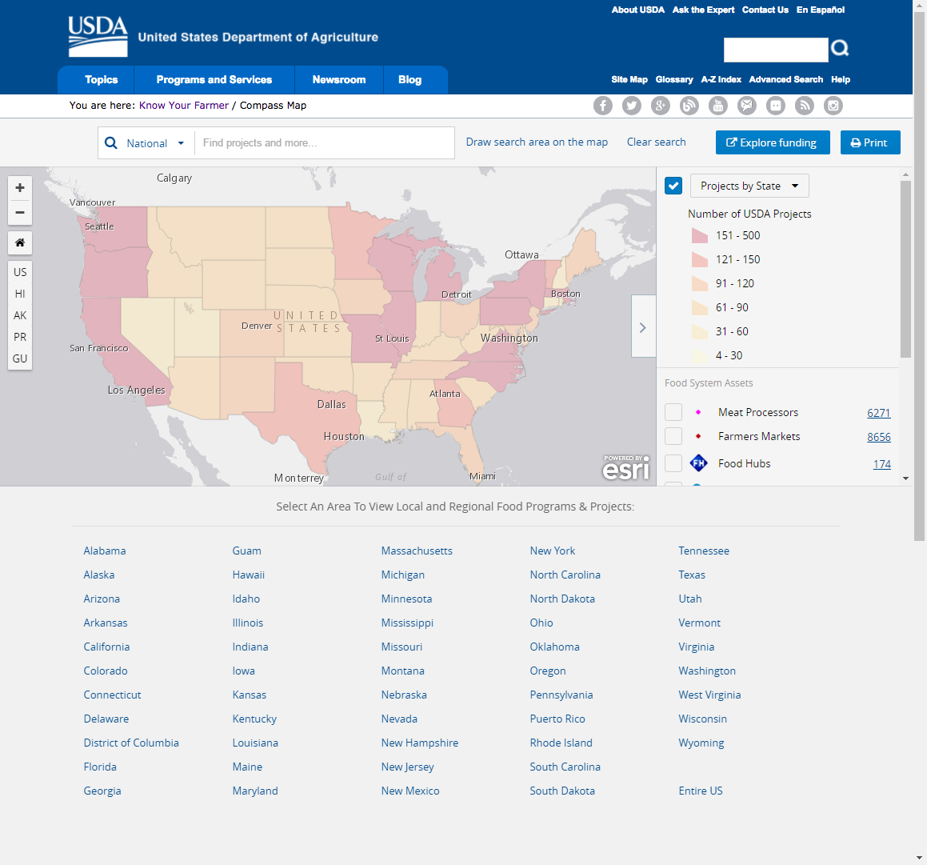Open the Projects by State dropdown
The height and width of the screenshot is (865, 927).
(x=749, y=186)
